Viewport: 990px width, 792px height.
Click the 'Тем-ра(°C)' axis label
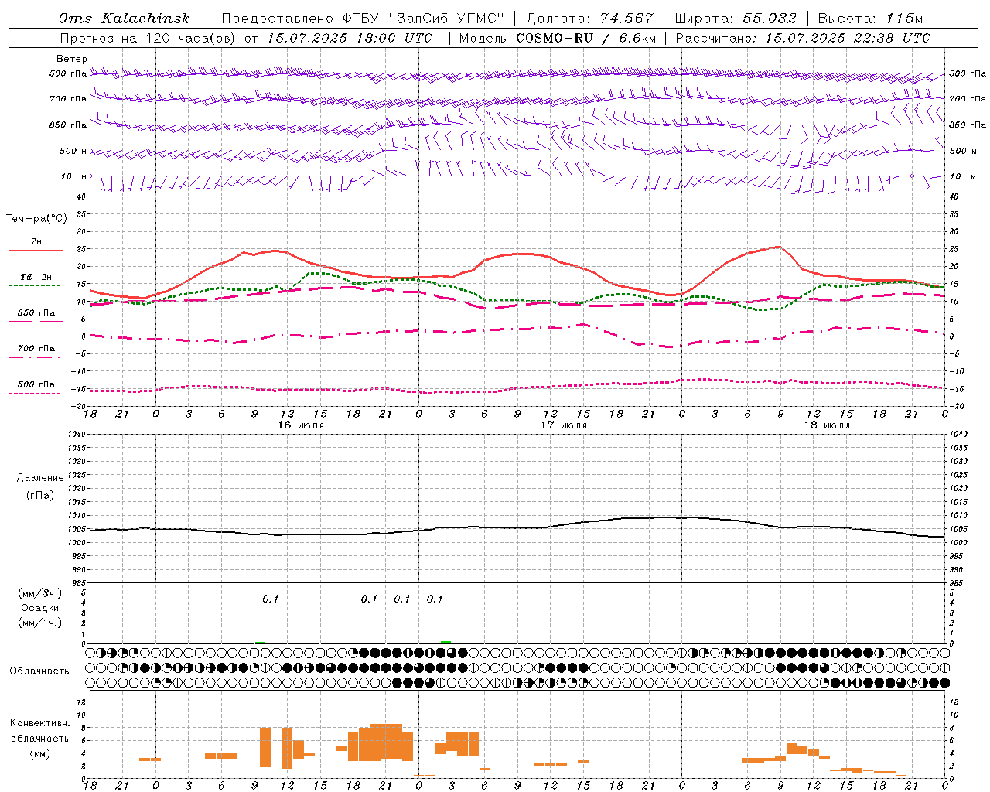click(36, 219)
